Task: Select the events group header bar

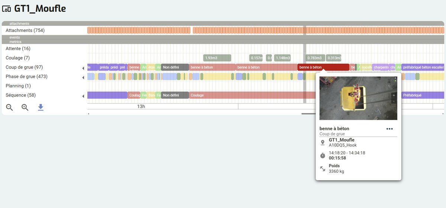Action: pyautogui.click(x=223, y=37)
